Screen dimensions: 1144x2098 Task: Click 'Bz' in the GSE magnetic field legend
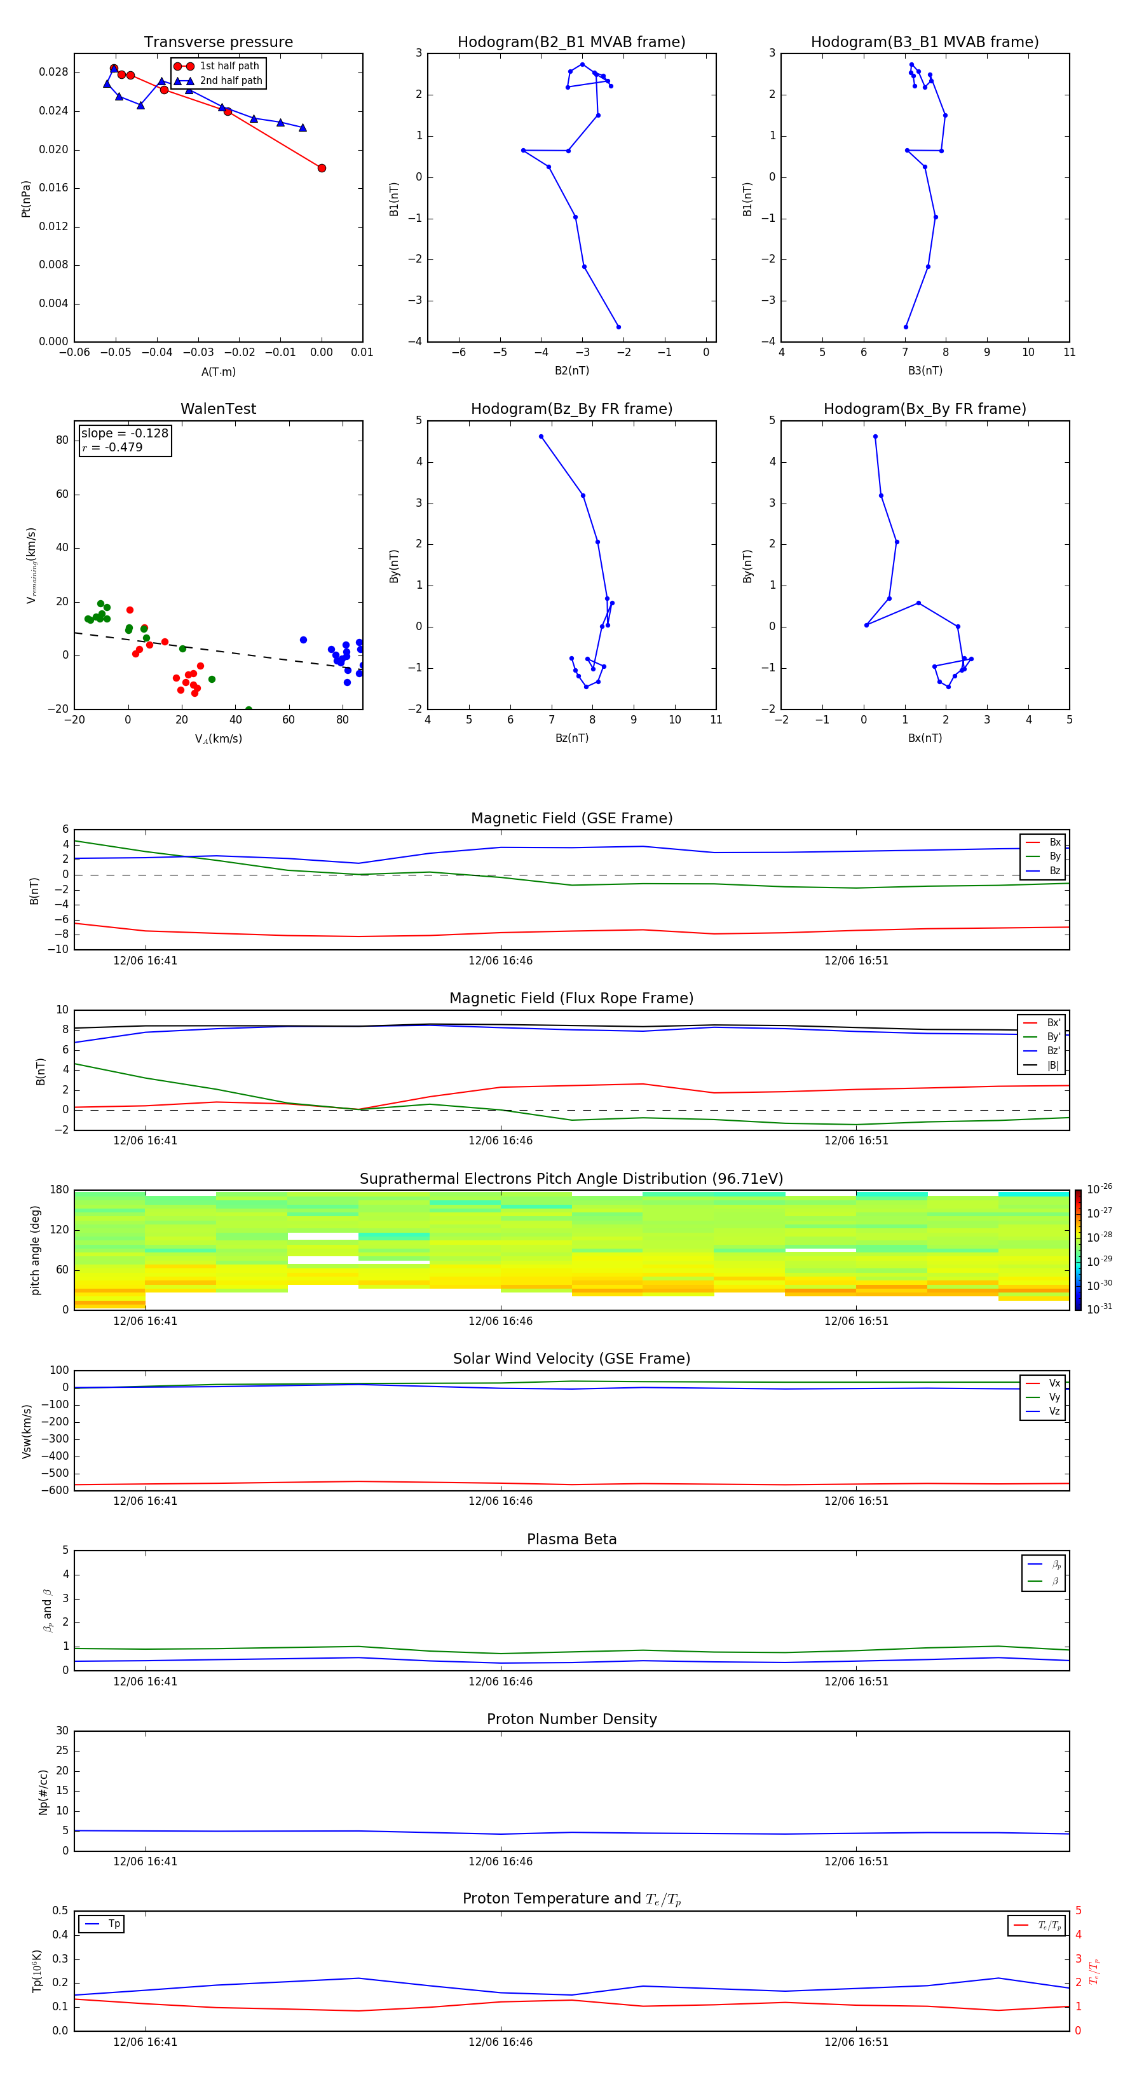point(1043,870)
